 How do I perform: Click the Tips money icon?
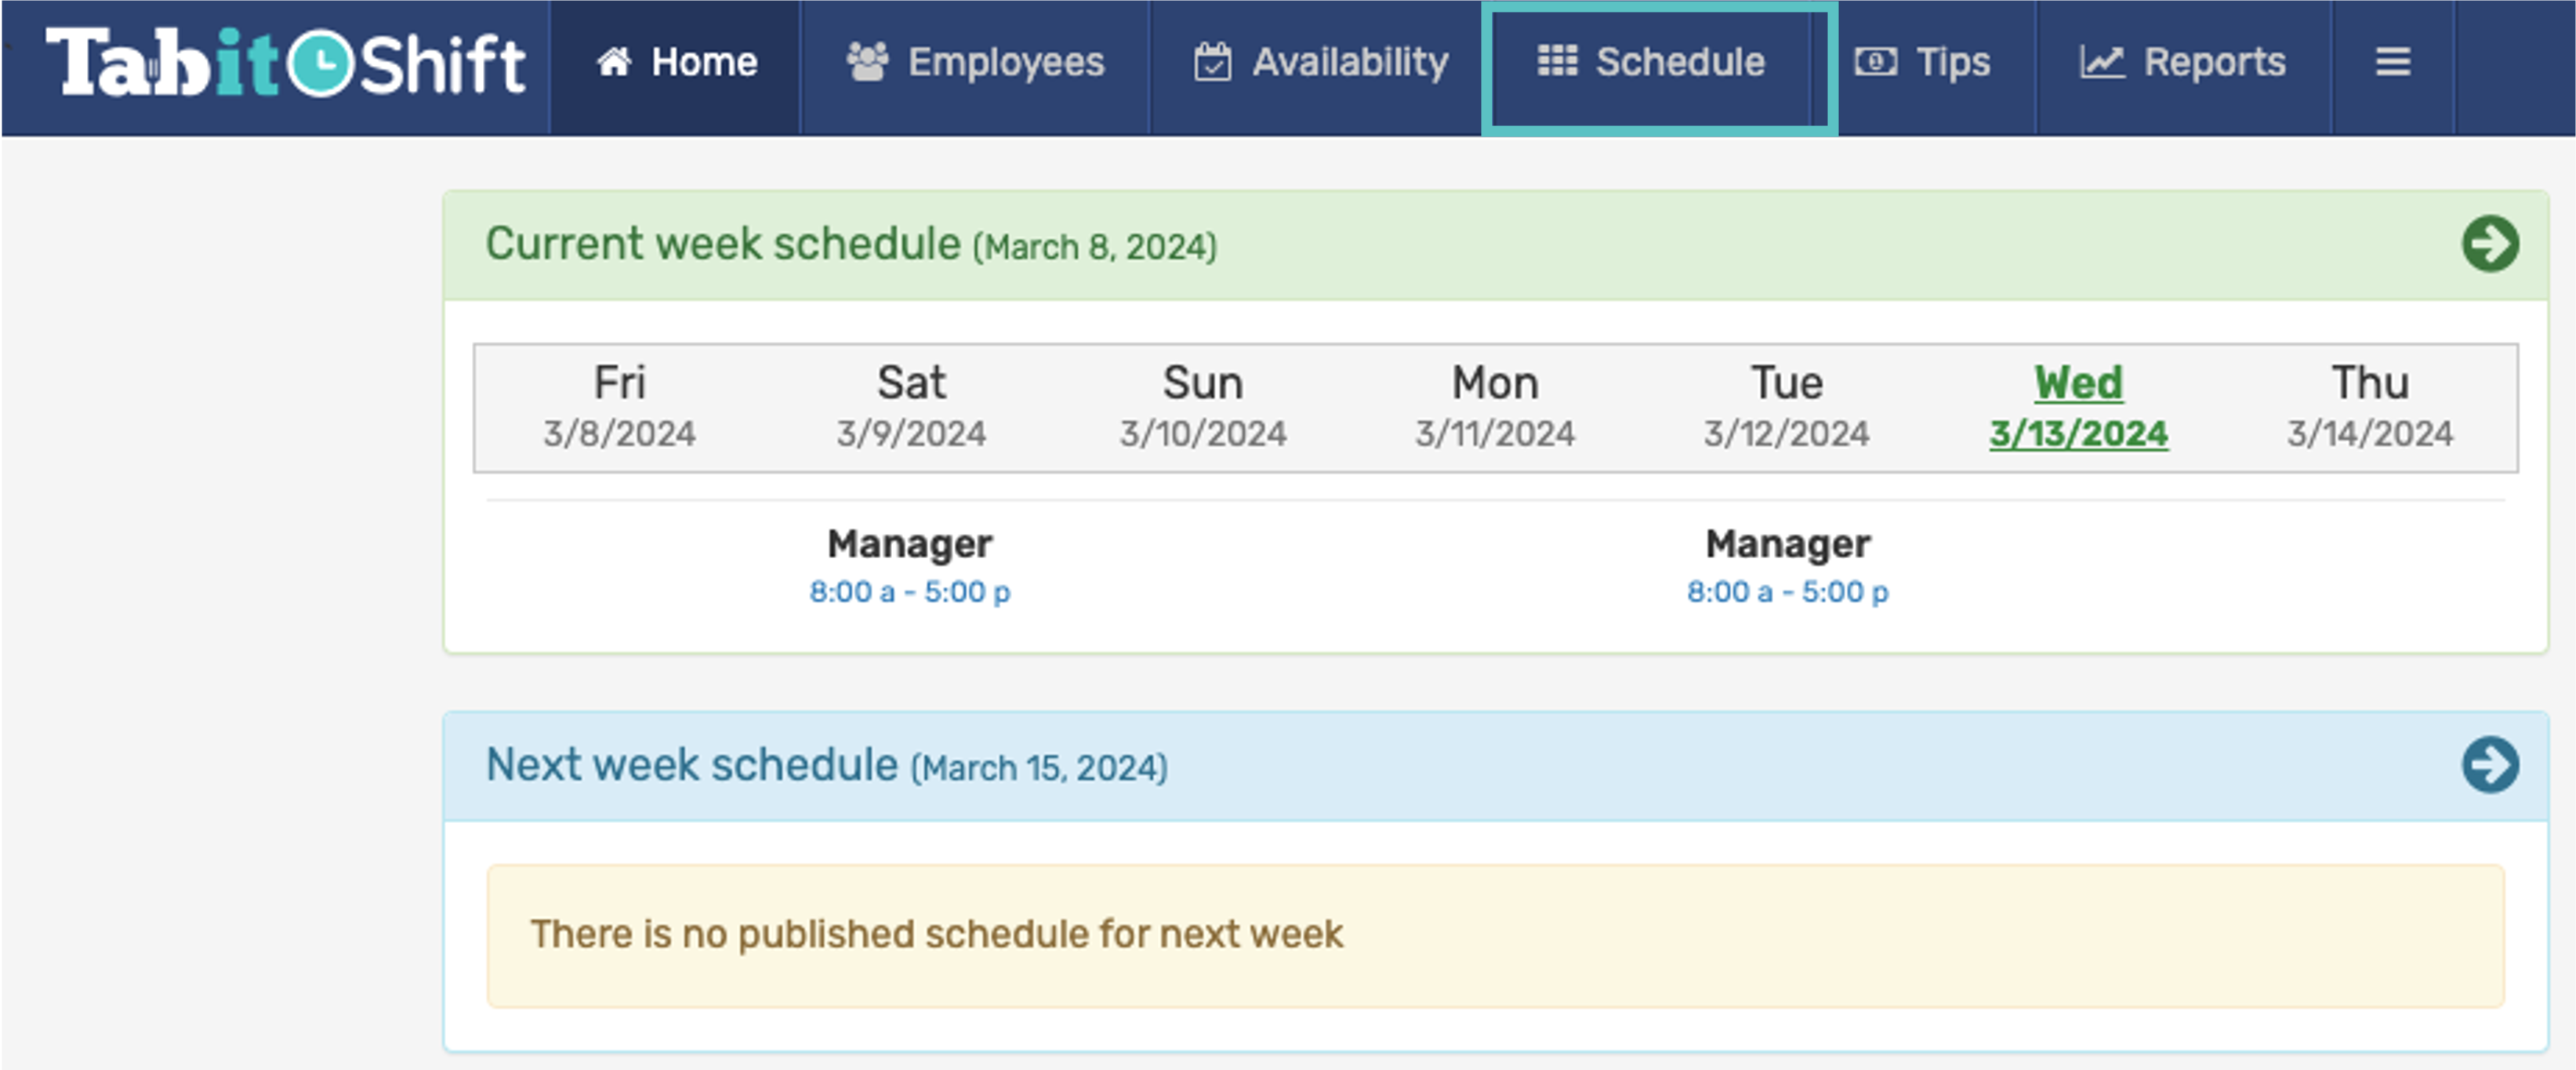[x=1875, y=62]
